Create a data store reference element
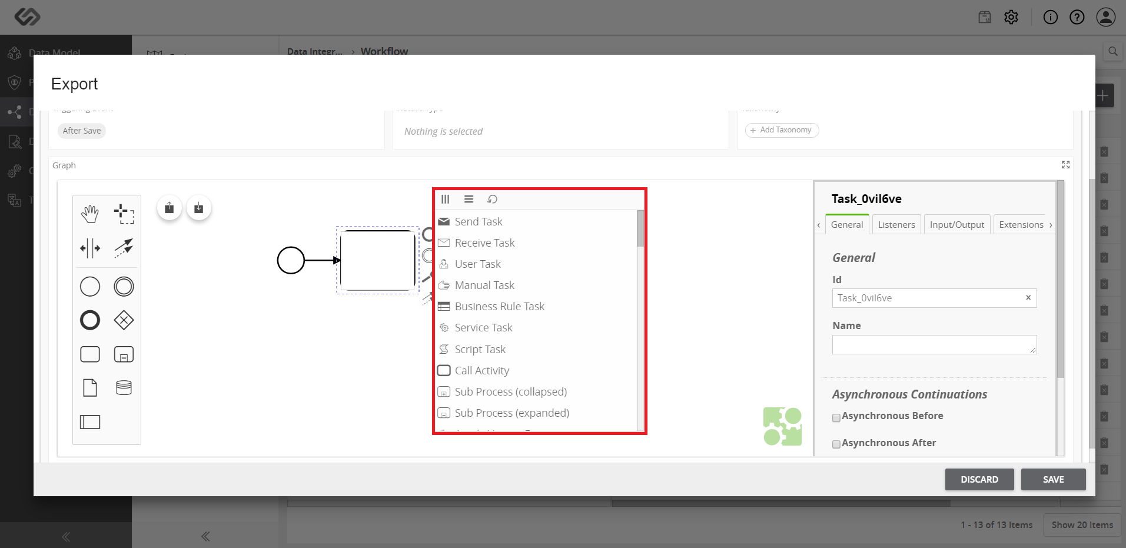This screenshot has height=548, width=1126. (x=124, y=388)
